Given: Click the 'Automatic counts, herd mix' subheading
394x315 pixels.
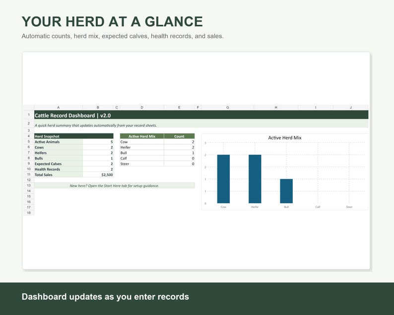Looking at the screenshot, I should coord(123,36).
